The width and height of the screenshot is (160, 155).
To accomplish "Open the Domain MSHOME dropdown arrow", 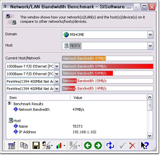I will pyautogui.click(x=150, y=35).
